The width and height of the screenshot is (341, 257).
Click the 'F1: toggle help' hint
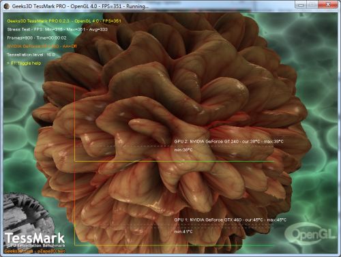coord(24,63)
